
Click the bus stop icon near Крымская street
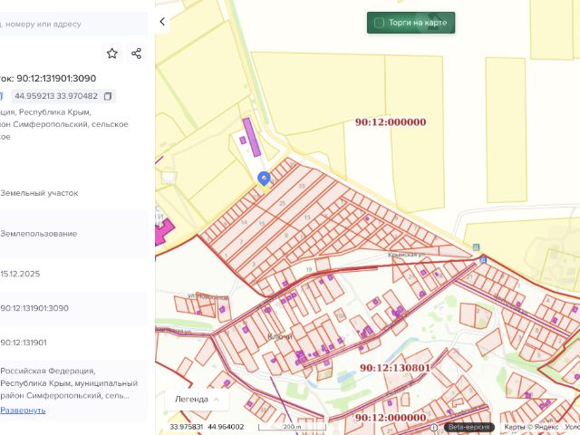(482, 260)
